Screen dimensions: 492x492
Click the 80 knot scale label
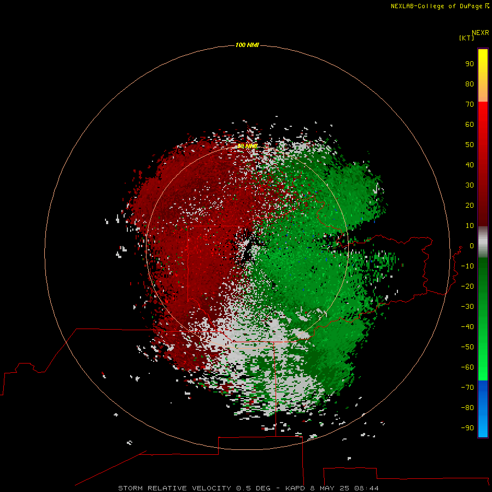[x=470, y=84]
